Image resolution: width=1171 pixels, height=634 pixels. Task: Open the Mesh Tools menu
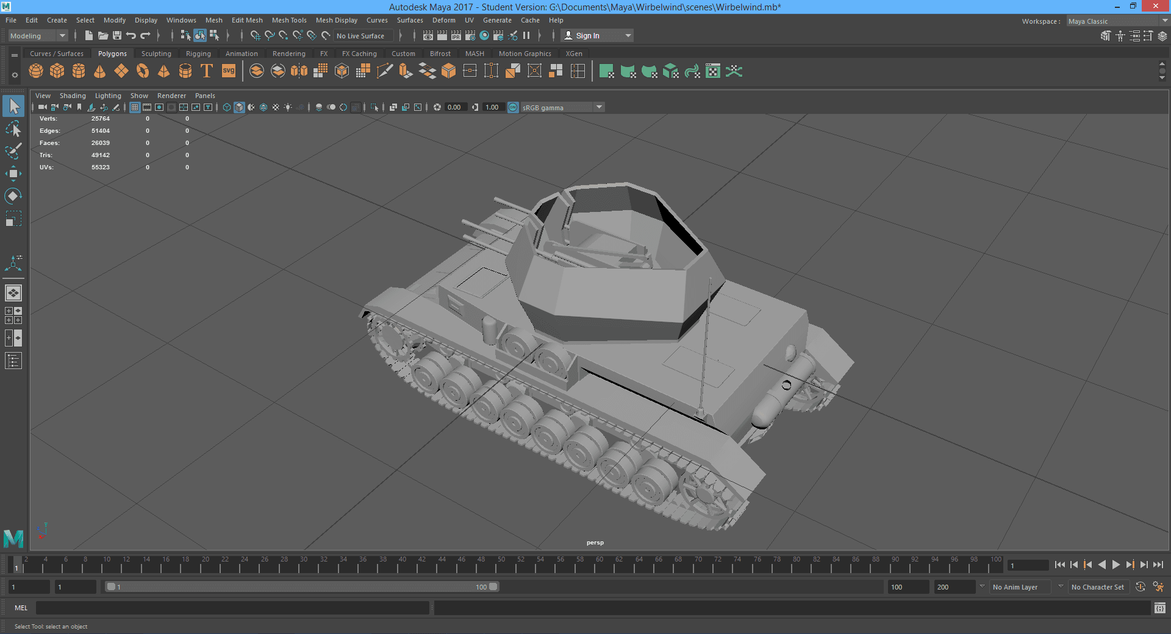289,20
